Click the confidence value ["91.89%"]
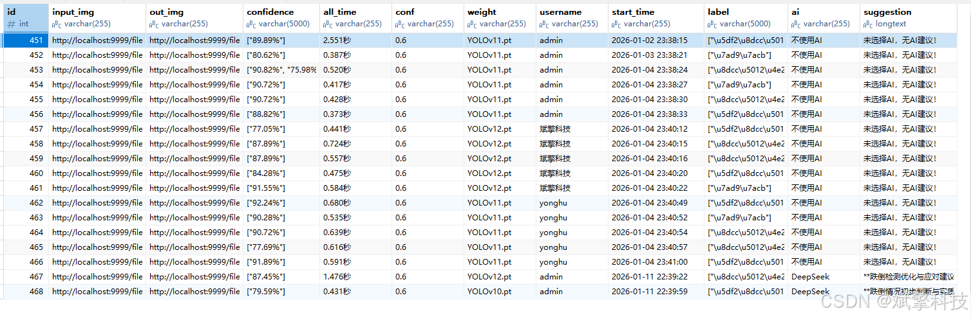The image size is (971, 318). [266, 261]
